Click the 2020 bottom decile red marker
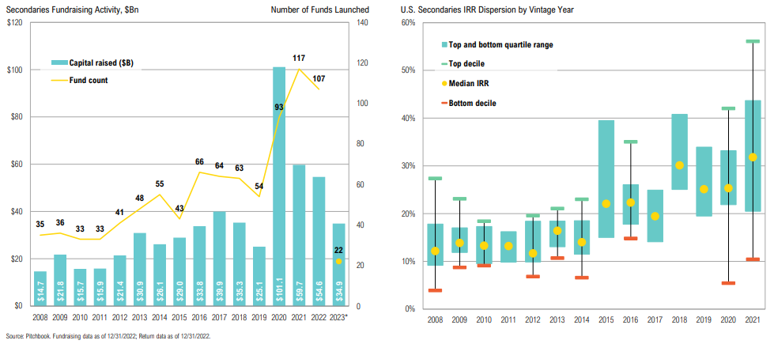This screenshot has height=344, width=774. 728,283
